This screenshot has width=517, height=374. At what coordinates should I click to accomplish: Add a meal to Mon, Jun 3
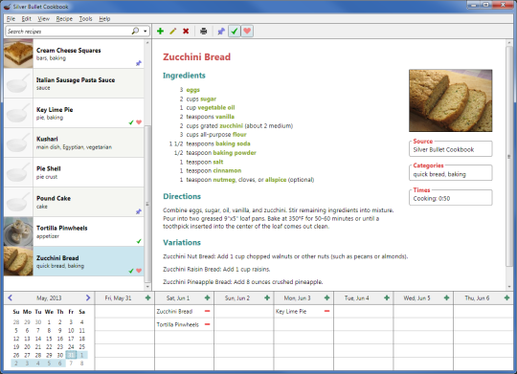click(x=326, y=297)
